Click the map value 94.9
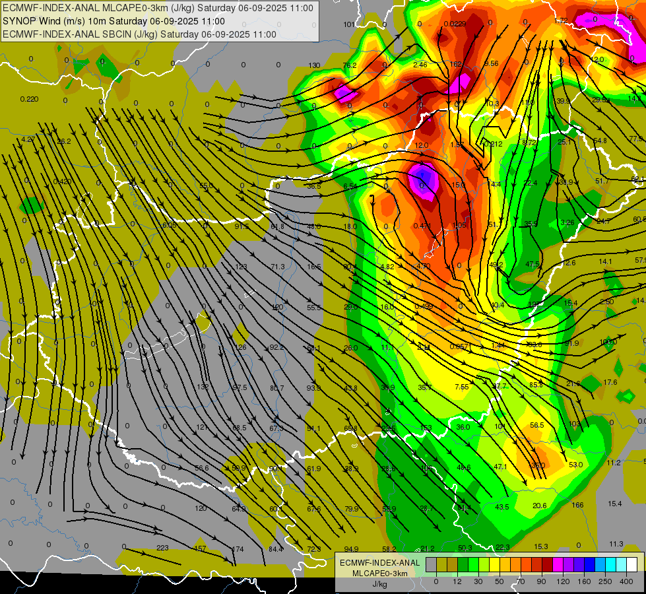Viewport: 646px width, 594px height. tap(351, 548)
